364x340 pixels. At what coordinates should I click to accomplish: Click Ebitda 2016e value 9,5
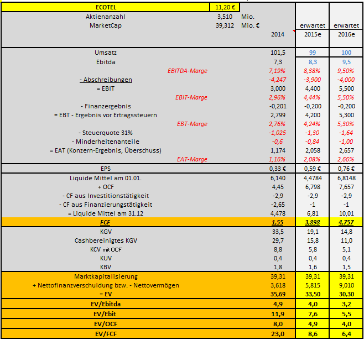[346, 62]
